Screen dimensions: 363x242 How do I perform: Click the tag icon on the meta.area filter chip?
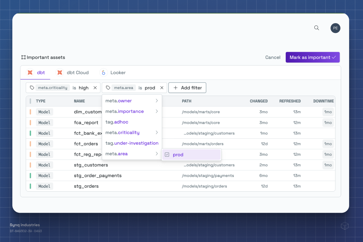pyautogui.click(x=108, y=88)
